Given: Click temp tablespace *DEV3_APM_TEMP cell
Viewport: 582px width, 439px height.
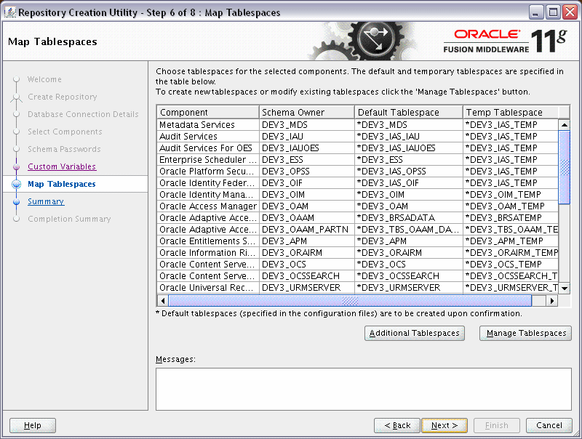Looking at the screenshot, I should click(511, 241).
